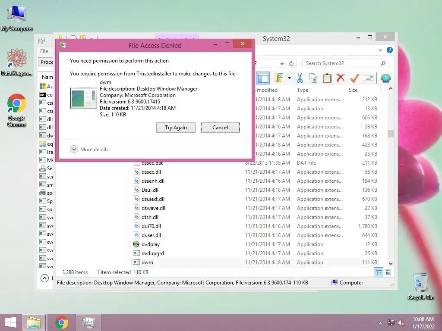Select the dwm file row in System32
Screen dimensions: 442x331
coord(255,262)
